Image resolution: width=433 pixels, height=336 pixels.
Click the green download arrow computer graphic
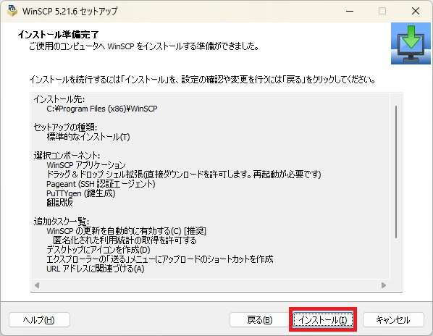point(411,43)
